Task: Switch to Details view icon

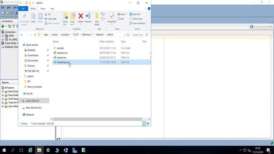Action: [x=144, y=124]
